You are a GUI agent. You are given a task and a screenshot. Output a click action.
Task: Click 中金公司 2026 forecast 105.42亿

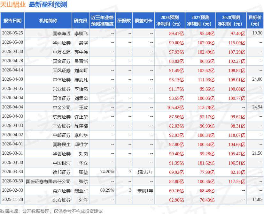click(175, 107)
